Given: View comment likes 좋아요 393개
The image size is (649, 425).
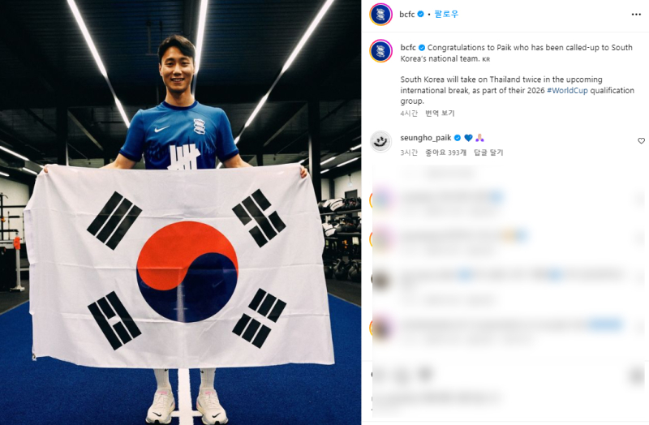Looking at the screenshot, I should [445, 152].
